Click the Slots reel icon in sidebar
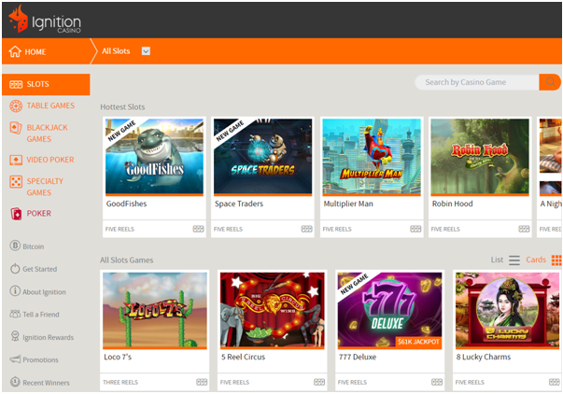563x394 pixels. (16, 84)
